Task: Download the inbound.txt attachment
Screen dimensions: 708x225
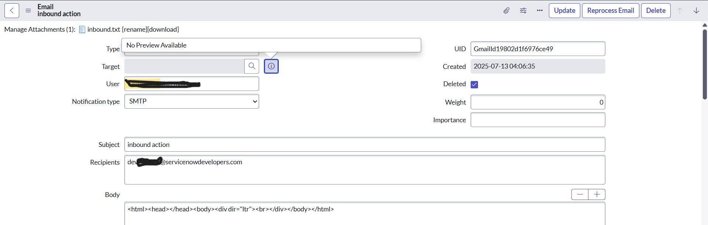Action: (164, 29)
